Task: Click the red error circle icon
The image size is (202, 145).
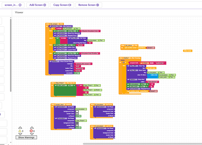Action: pyautogui.click(x=31, y=131)
